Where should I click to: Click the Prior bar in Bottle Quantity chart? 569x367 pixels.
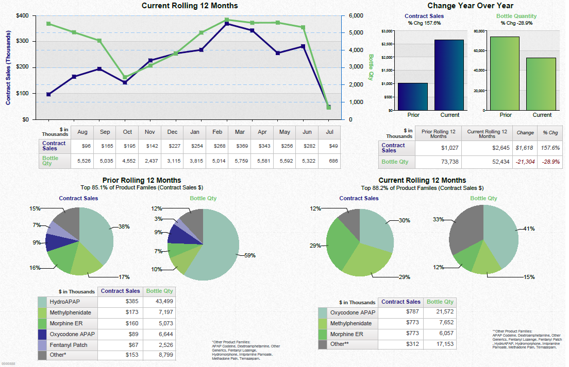[x=505, y=72]
